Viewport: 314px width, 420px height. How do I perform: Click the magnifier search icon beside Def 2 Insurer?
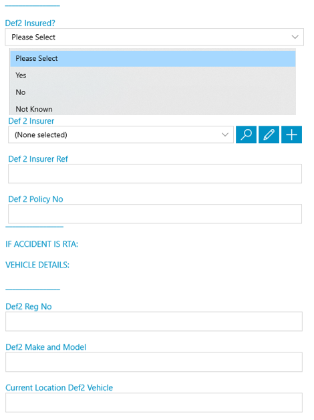[246, 134]
